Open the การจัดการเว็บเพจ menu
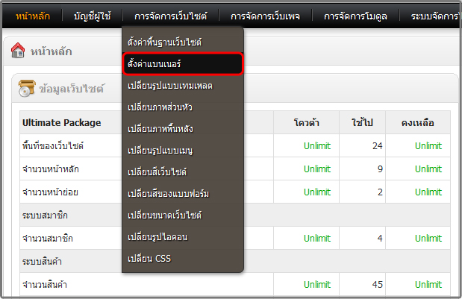 pos(265,16)
